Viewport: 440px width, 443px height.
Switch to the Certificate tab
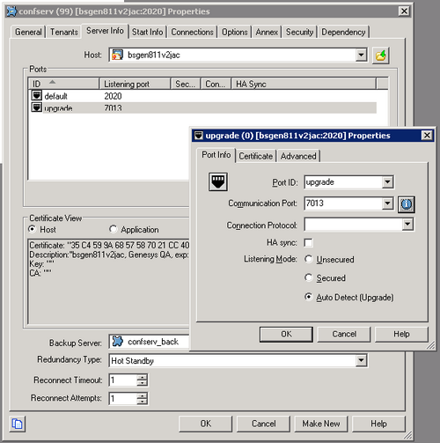(256, 156)
